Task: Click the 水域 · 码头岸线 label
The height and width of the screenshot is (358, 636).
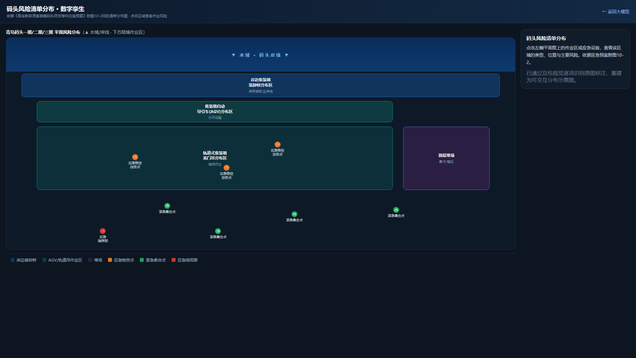Action: point(260,55)
